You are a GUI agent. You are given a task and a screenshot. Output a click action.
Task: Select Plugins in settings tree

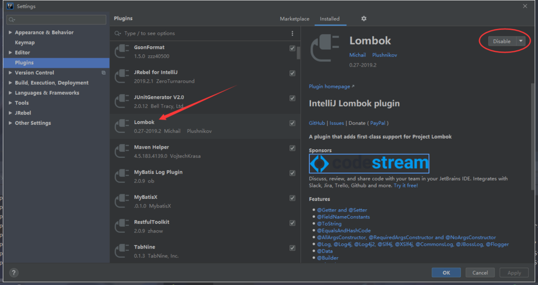(56, 63)
